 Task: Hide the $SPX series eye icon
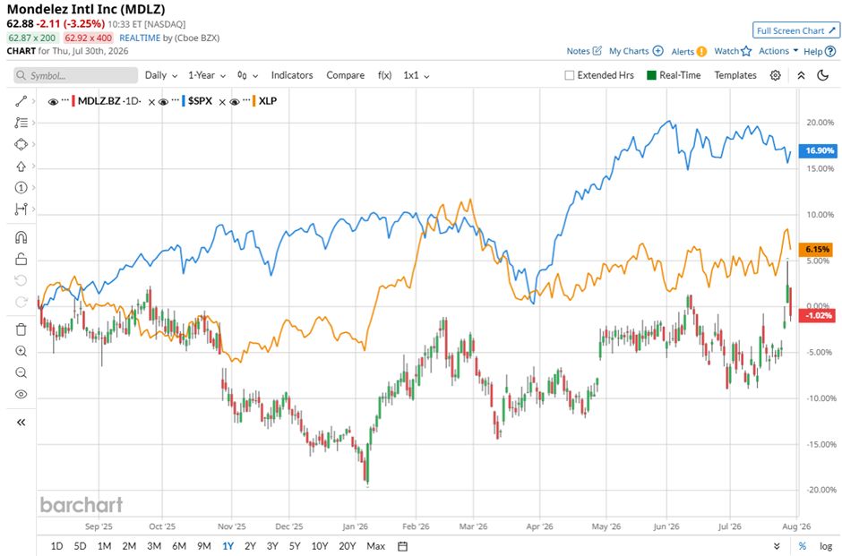[163, 101]
